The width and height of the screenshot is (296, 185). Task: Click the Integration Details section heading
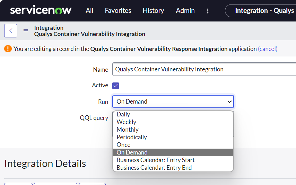tap(45, 164)
